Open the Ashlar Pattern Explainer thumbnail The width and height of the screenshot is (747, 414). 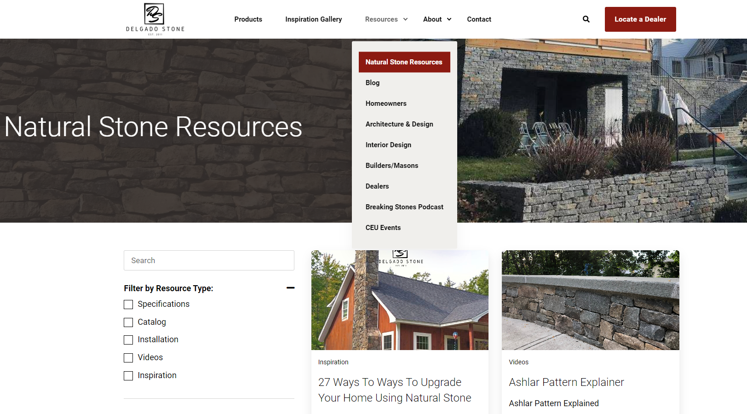tap(590, 300)
